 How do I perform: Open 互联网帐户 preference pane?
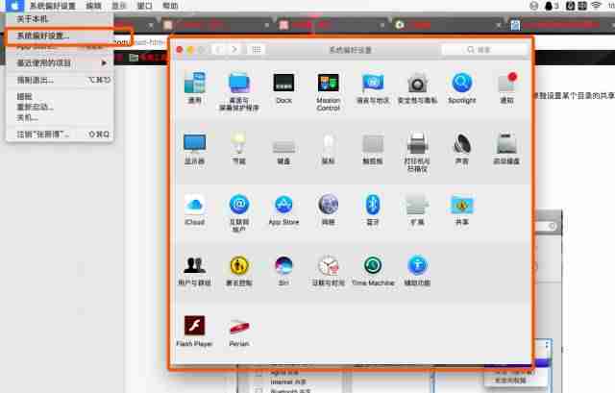[x=239, y=213]
